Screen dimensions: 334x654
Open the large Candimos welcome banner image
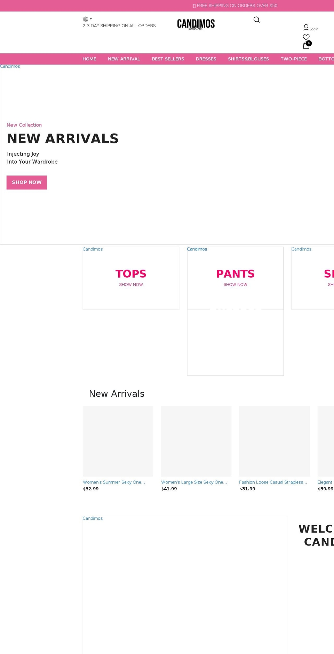(x=184, y=585)
